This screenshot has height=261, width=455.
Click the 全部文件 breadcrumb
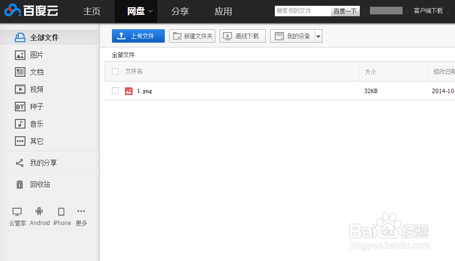pos(123,55)
